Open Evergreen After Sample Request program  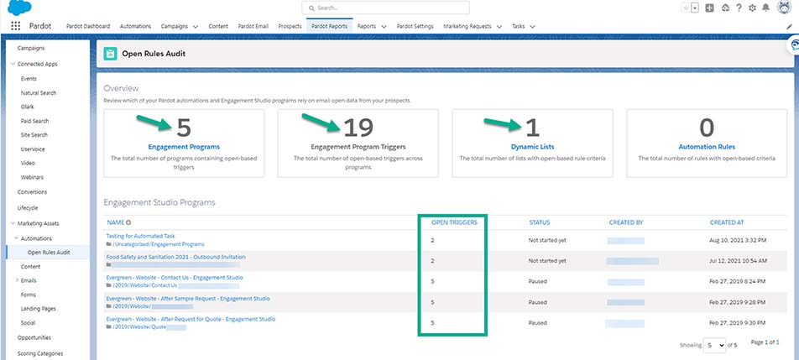coord(188,299)
